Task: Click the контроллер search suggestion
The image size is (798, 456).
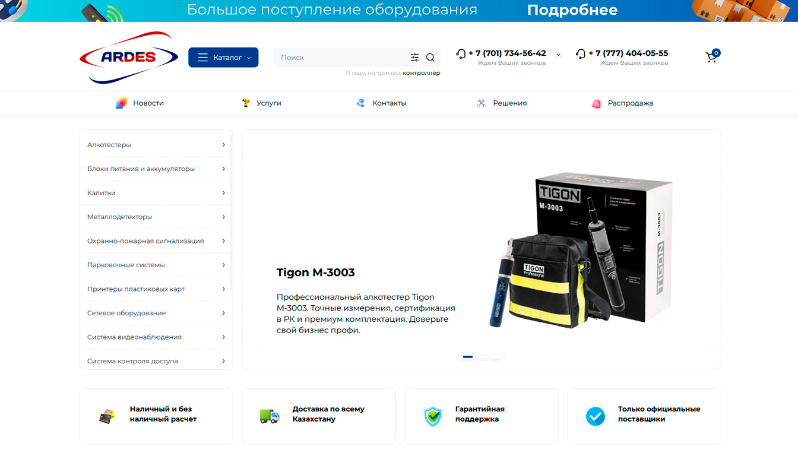Action: [422, 73]
